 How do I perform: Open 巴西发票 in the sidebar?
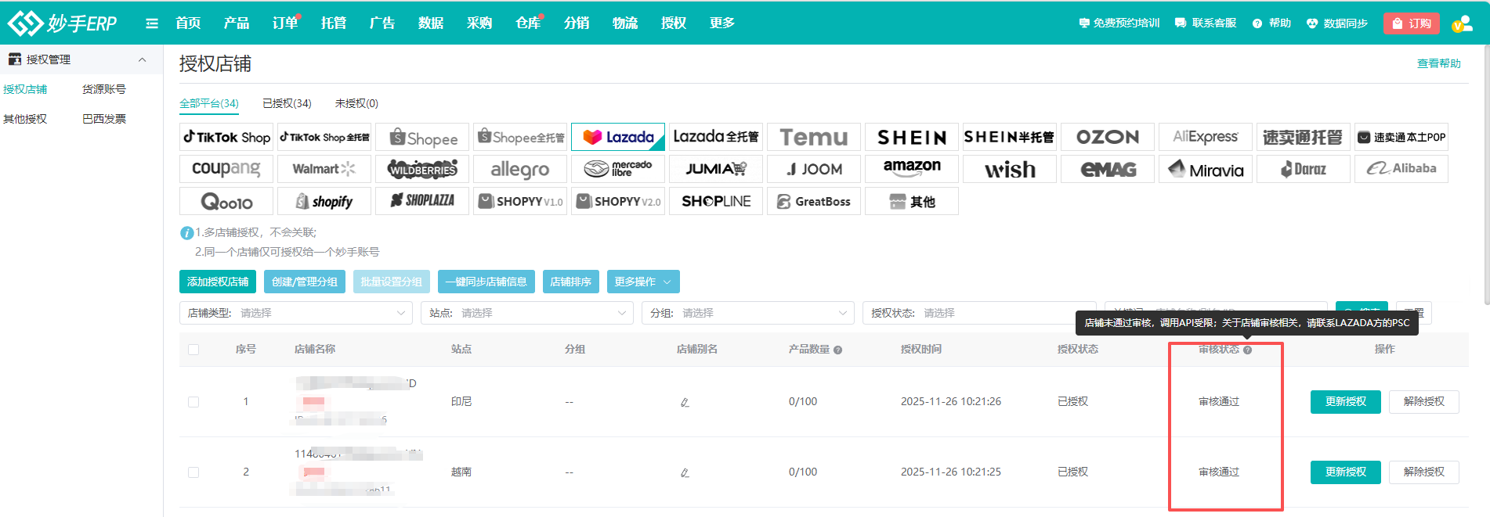(104, 119)
